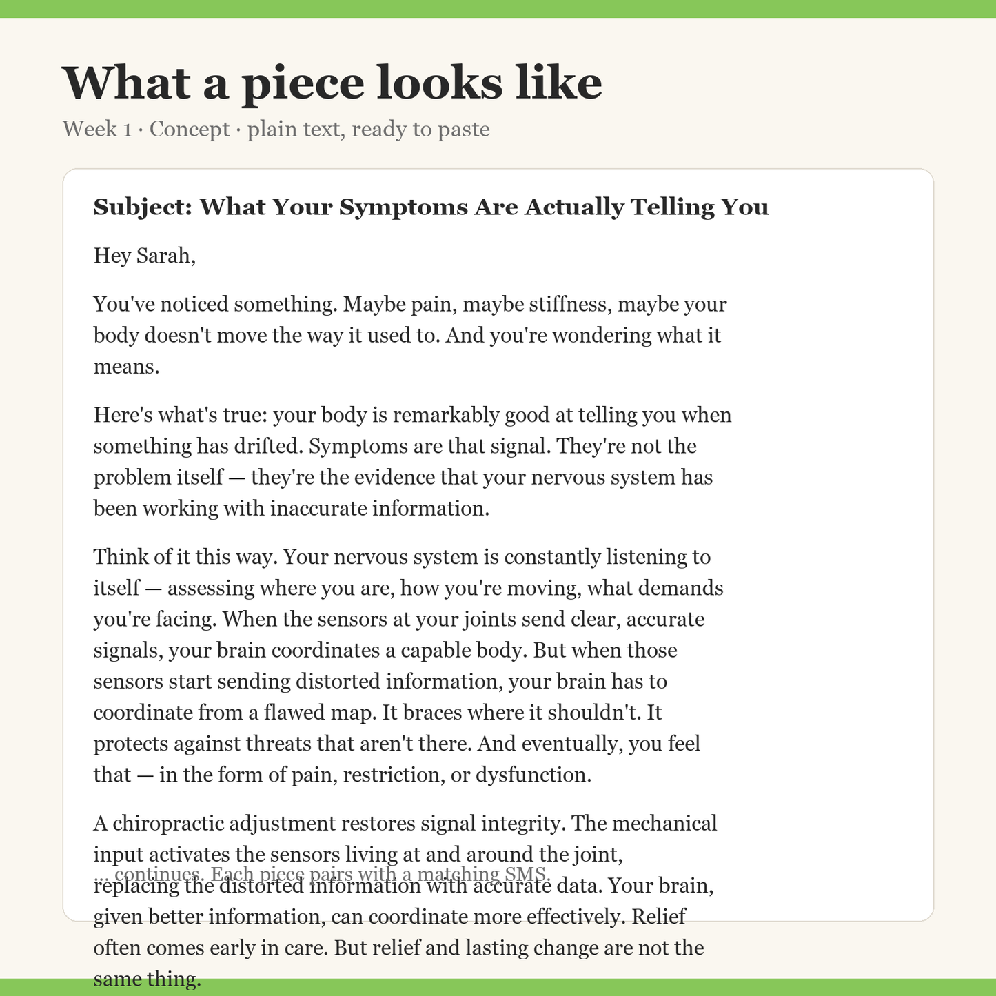The image size is (996, 996).
Task: Click 'Week 1' in the subtitle
Action: point(97,129)
